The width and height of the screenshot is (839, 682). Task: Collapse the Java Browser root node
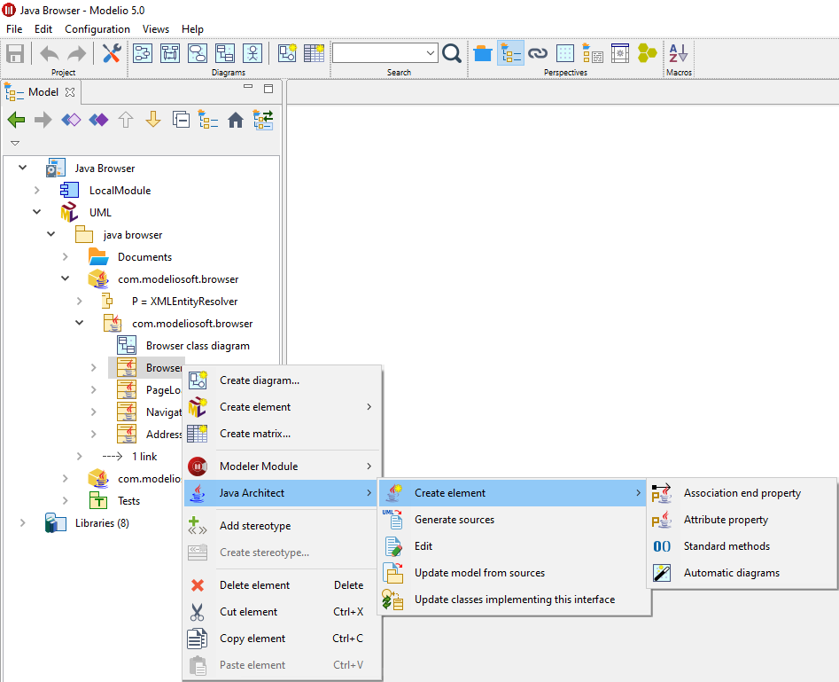22,168
